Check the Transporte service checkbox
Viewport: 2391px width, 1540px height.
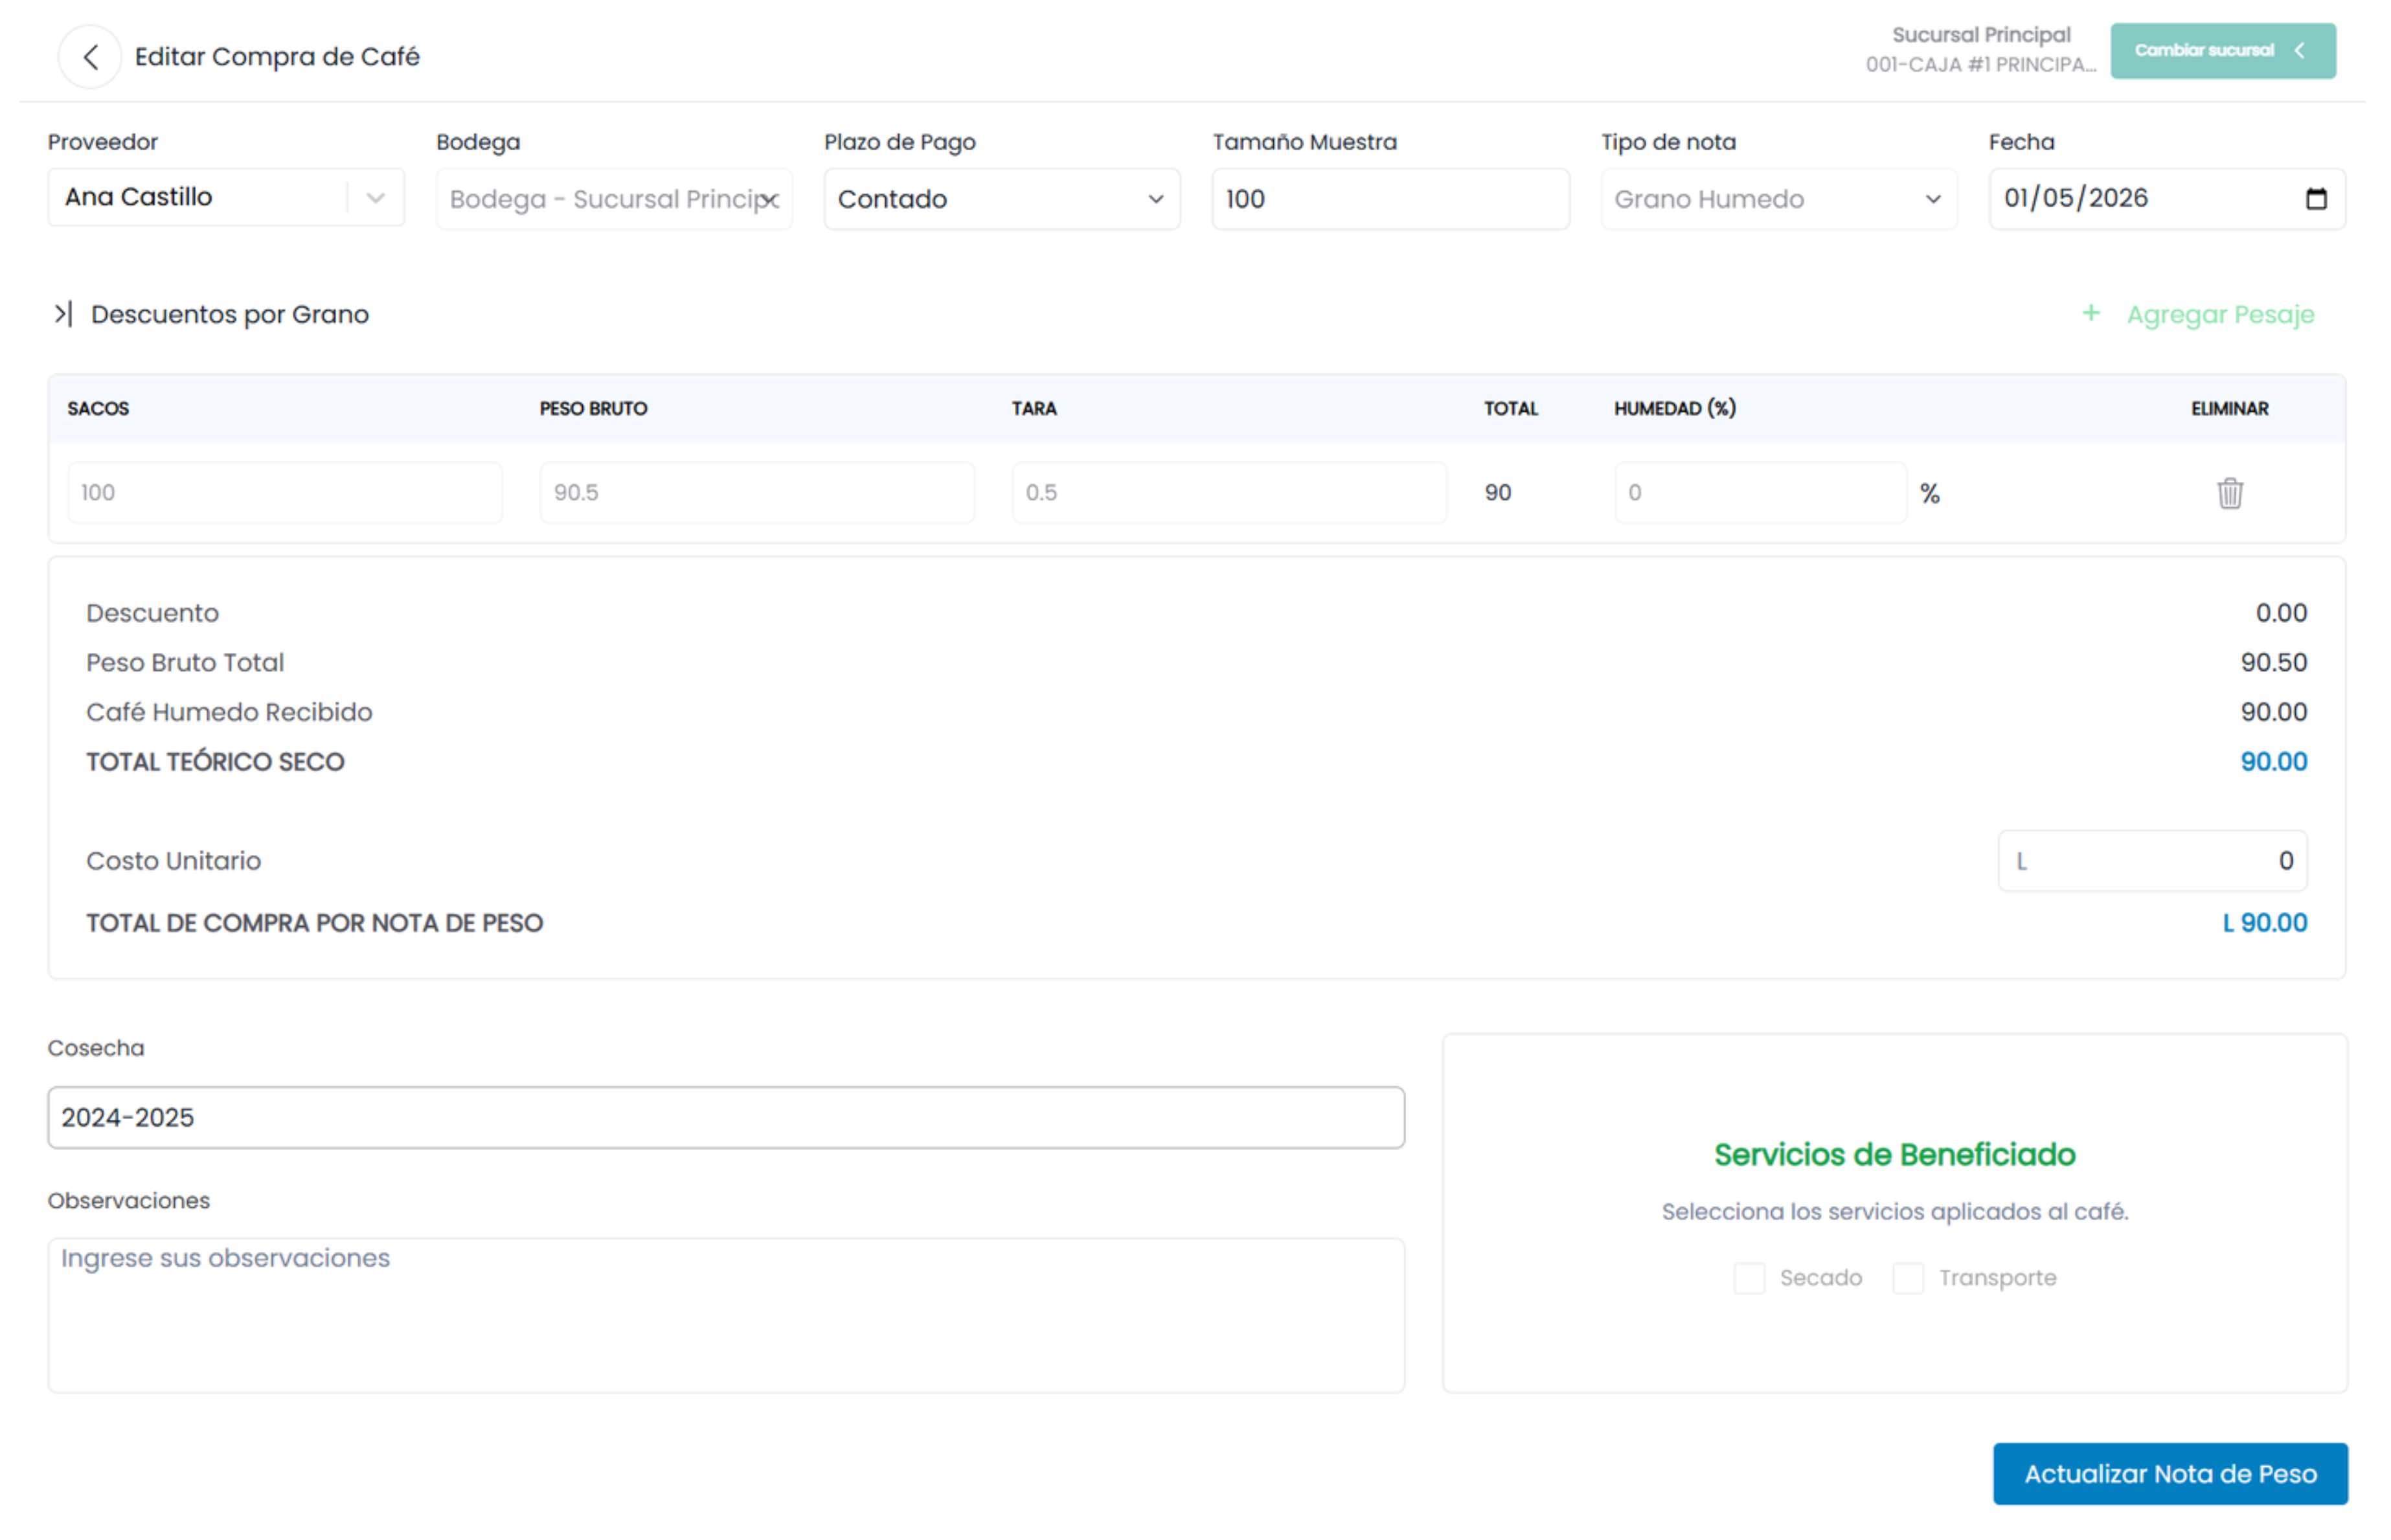1907,1278
